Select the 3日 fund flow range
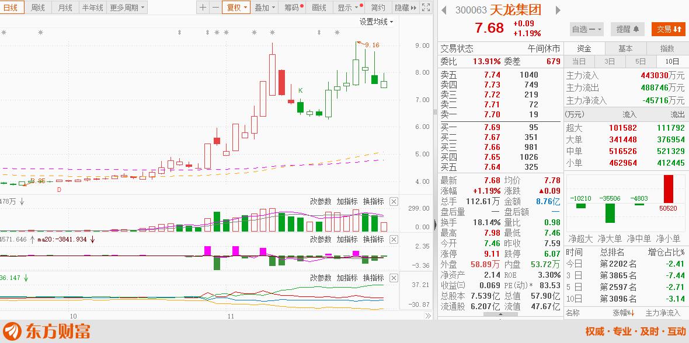The height and width of the screenshot is (343, 689). 610,61
